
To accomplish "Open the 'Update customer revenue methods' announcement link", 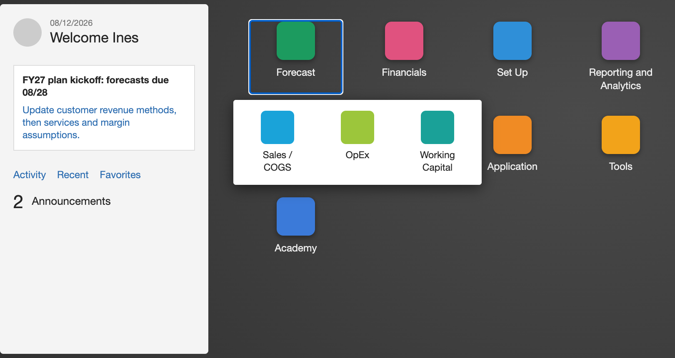I will [100, 122].
